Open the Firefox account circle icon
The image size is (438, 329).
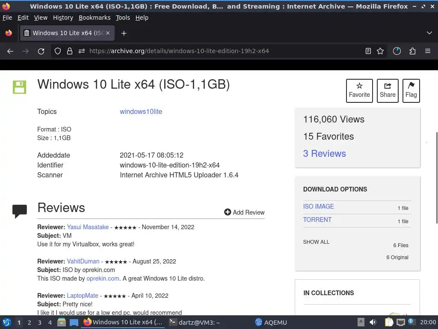pyautogui.click(x=397, y=51)
